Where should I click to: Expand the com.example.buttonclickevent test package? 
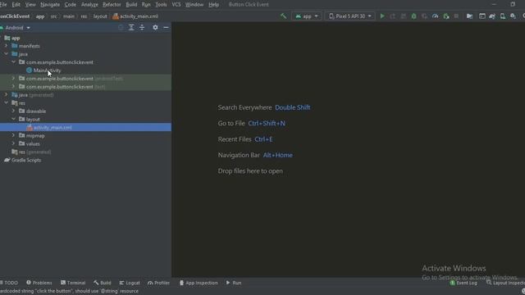pyautogui.click(x=13, y=87)
